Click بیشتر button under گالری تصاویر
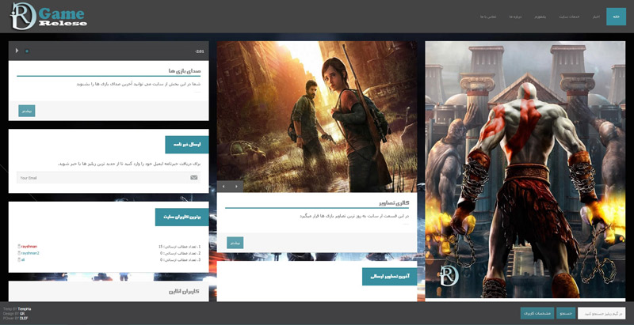This screenshot has height=325, width=634. click(235, 243)
